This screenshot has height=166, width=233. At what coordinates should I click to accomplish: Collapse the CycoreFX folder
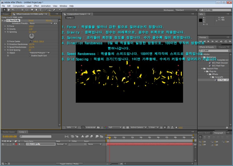(210, 77)
